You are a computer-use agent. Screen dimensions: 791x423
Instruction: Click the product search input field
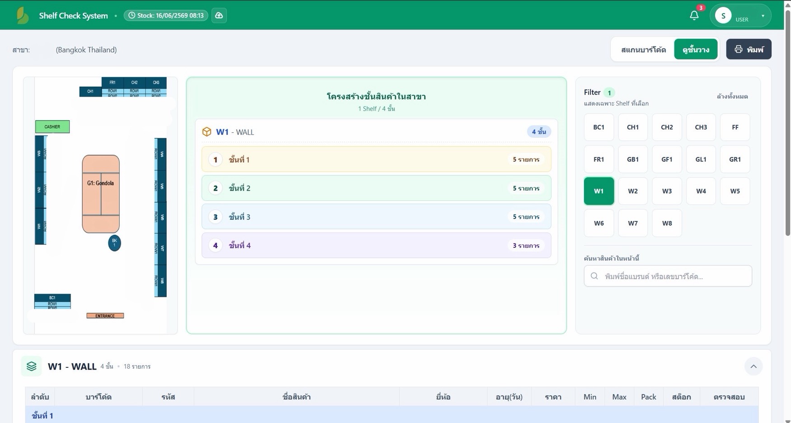pyautogui.click(x=668, y=276)
